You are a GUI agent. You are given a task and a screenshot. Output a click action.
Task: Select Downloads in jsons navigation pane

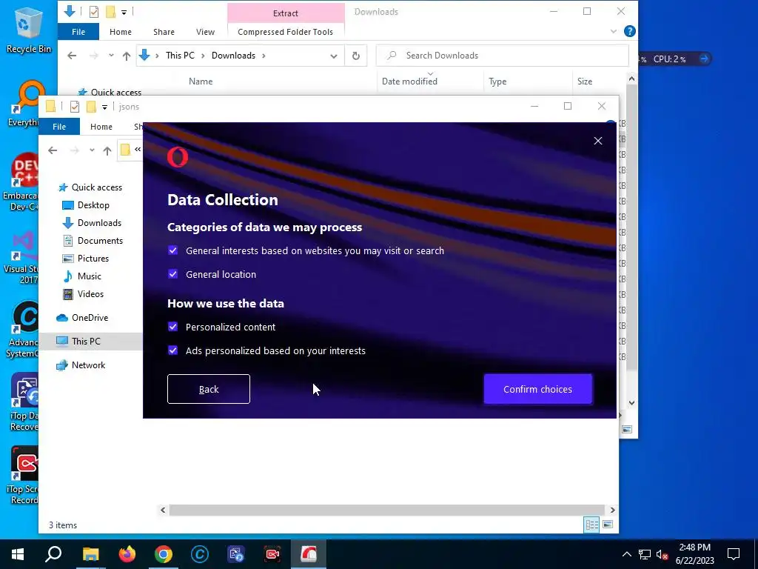(x=99, y=222)
